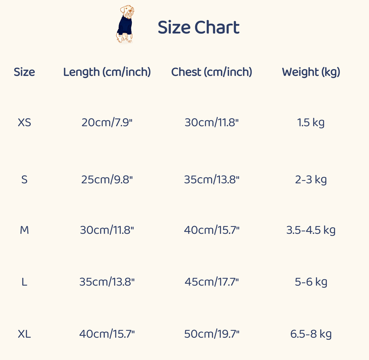Select the 2-3 kg weight cell
The height and width of the screenshot is (360, 369).
click(311, 180)
